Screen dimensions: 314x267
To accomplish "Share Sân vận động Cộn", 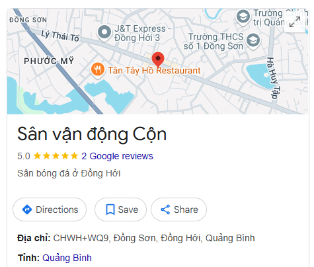I will tap(178, 210).
